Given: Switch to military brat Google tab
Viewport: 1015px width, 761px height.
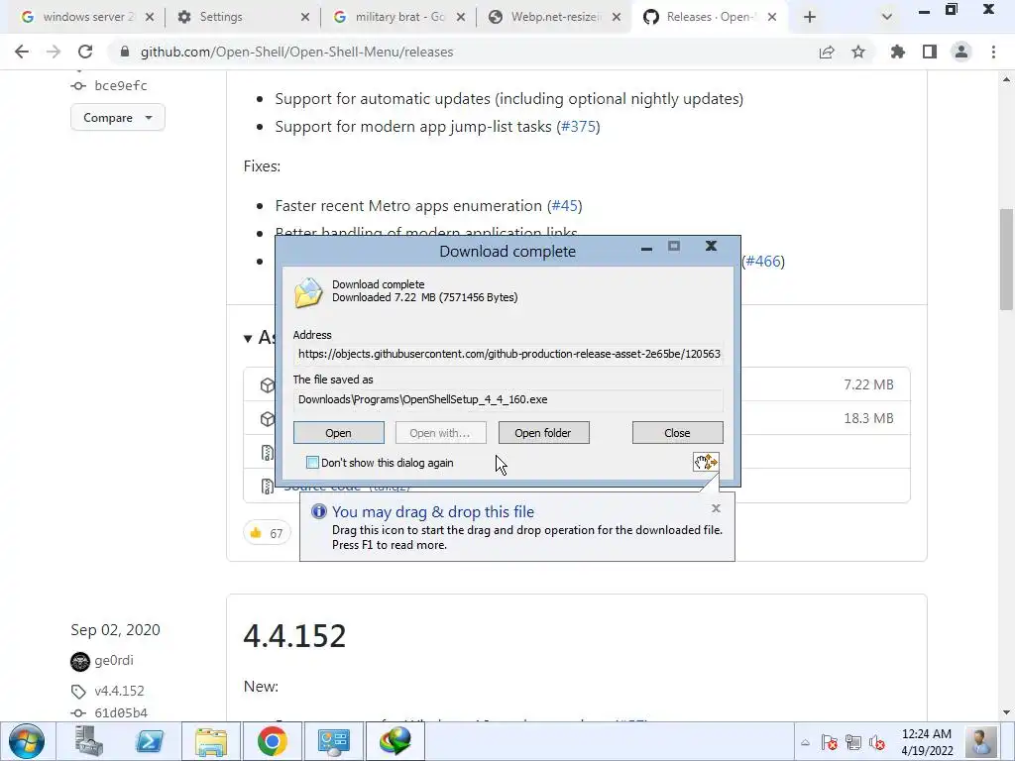Looking at the screenshot, I should tap(399, 17).
